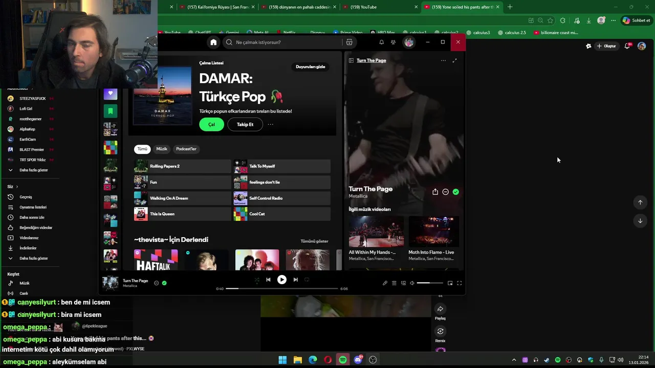Screen dimensions: 655x368
Task: Skip to previous track
Action: [x=268, y=280]
